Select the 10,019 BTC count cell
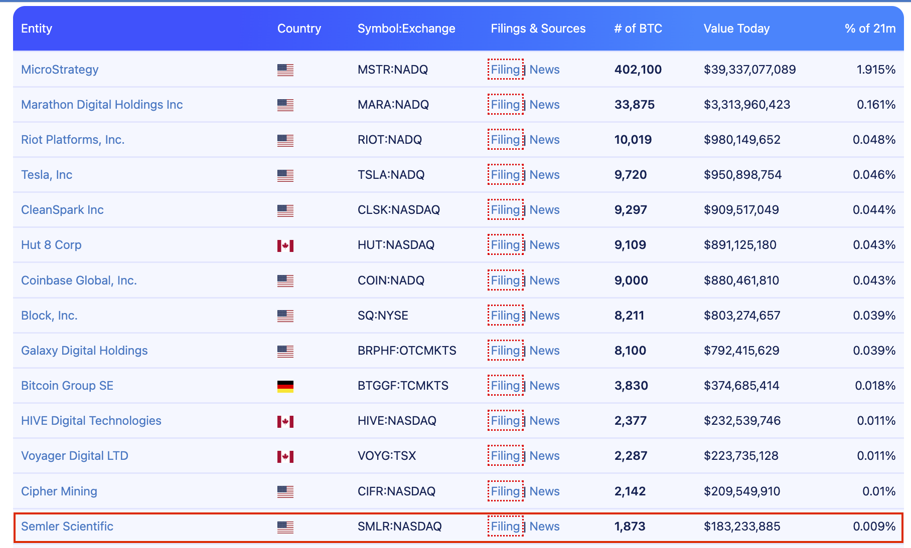 pos(633,140)
